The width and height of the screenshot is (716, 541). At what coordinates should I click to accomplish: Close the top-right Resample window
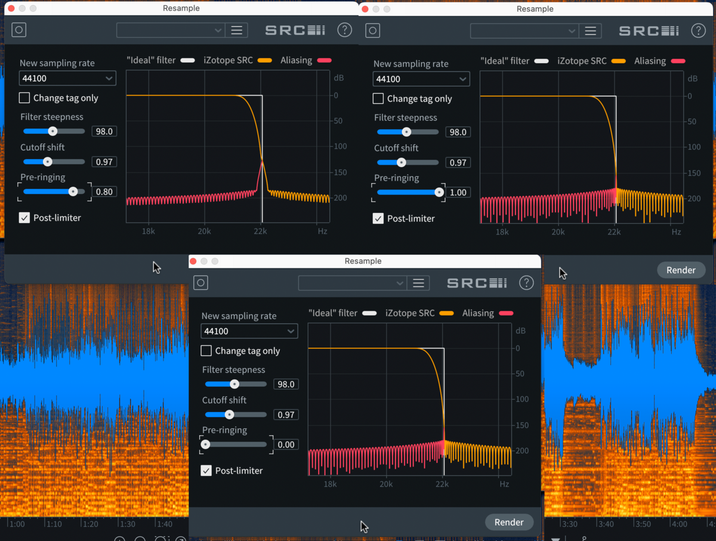click(x=365, y=9)
